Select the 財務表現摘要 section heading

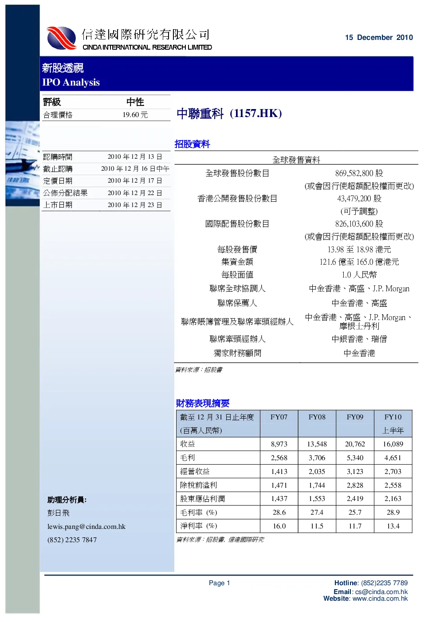203,403
